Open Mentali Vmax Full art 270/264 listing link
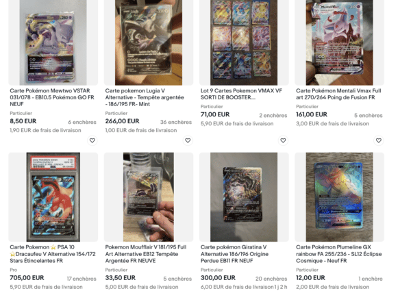The width and height of the screenshot is (400, 291). (x=338, y=94)
